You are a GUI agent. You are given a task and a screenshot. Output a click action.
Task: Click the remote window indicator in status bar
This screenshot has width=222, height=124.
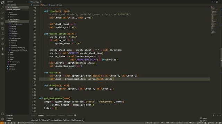pos(2,123)
